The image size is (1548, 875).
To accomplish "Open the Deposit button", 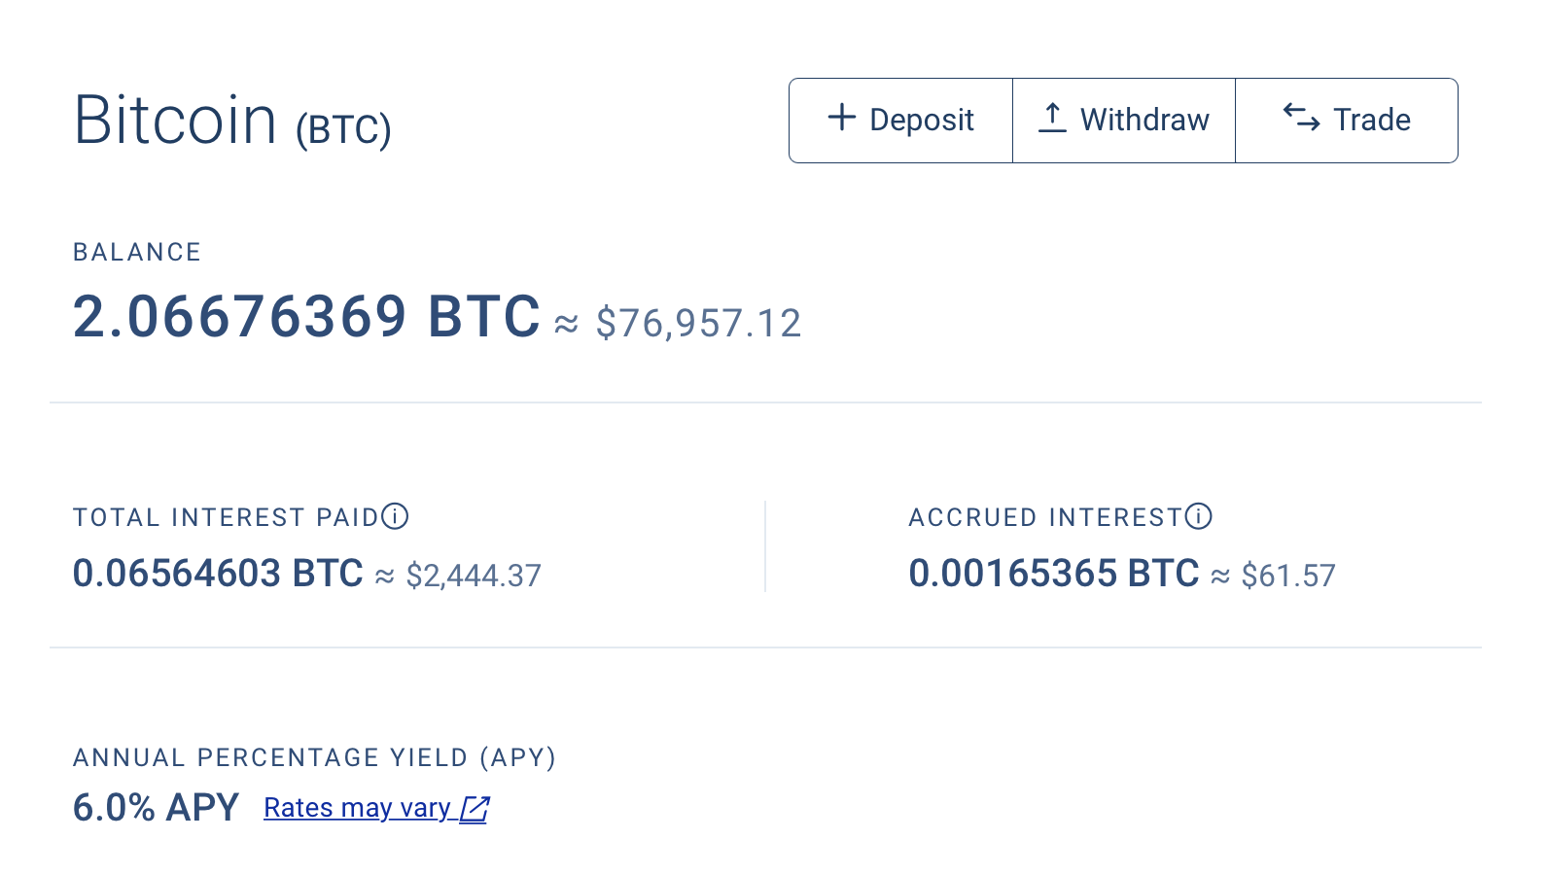I will tap(900, 121).
